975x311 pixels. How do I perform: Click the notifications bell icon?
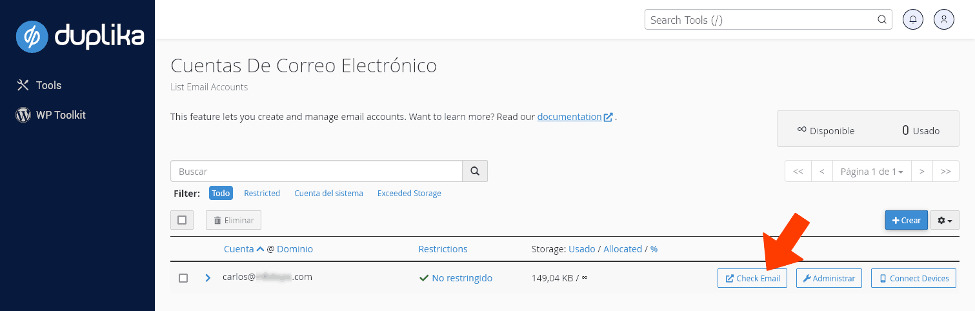pos(912,19)
